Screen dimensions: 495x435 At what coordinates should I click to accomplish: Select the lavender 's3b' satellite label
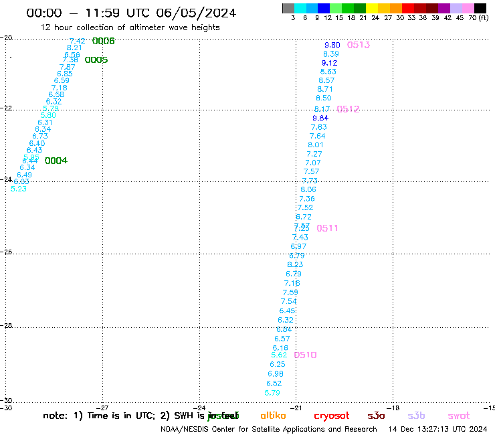pyautogui.click(x=416, y=416)
